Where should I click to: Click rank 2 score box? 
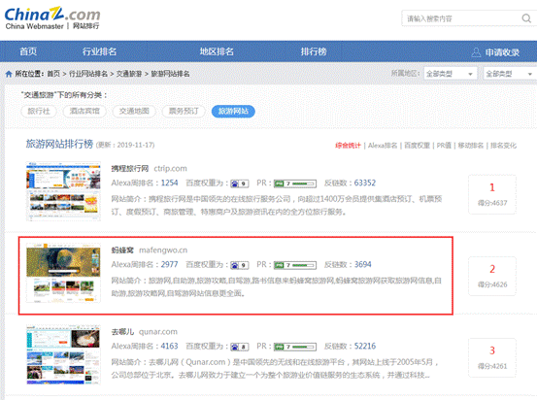coord(492,276)
